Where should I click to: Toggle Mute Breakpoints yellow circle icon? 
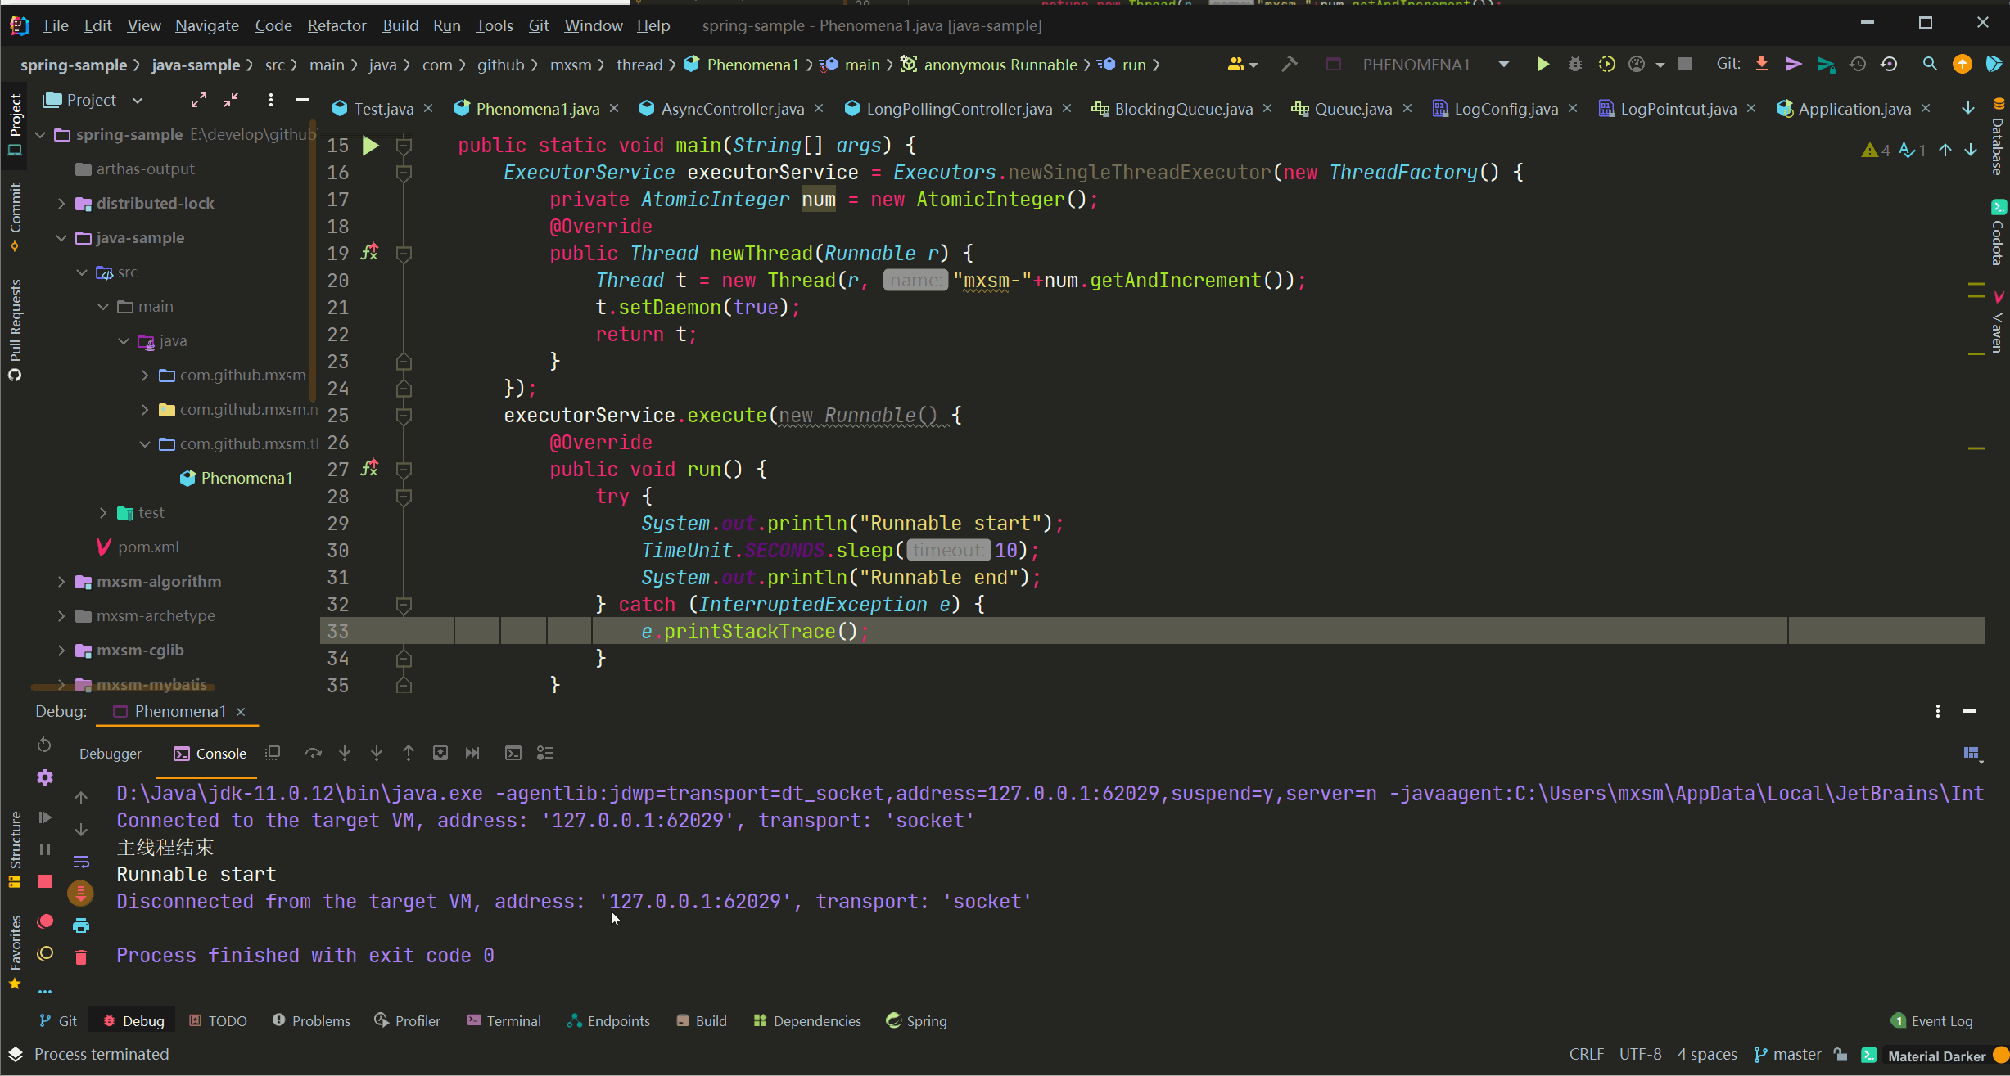(x=45, y=953)
